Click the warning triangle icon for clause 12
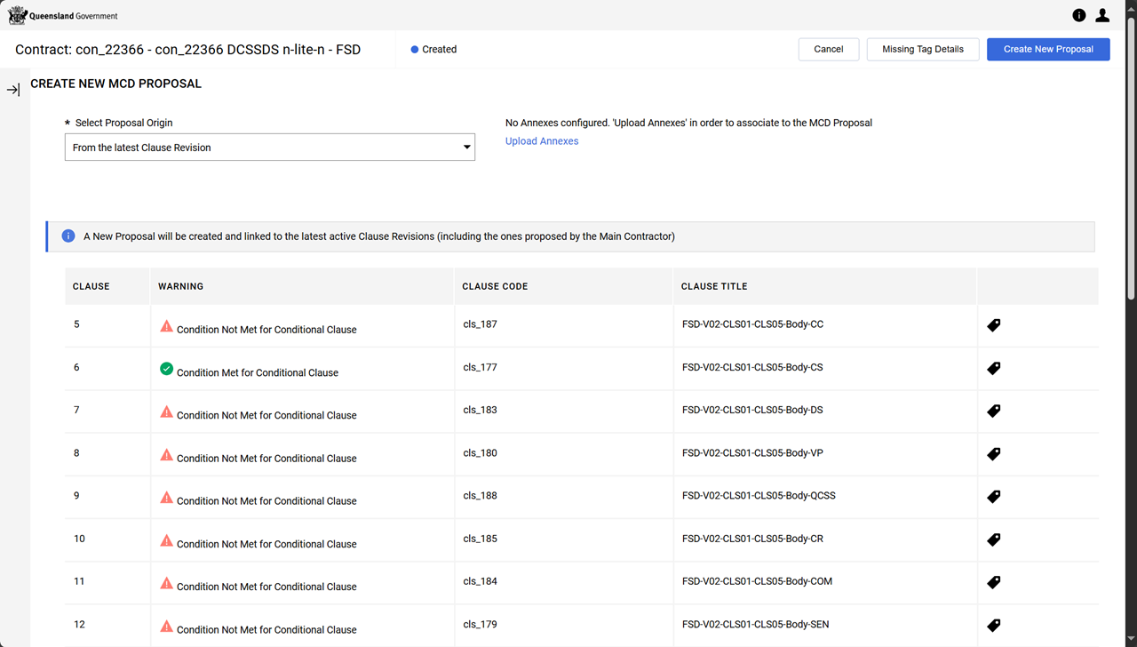 (166, 627)
